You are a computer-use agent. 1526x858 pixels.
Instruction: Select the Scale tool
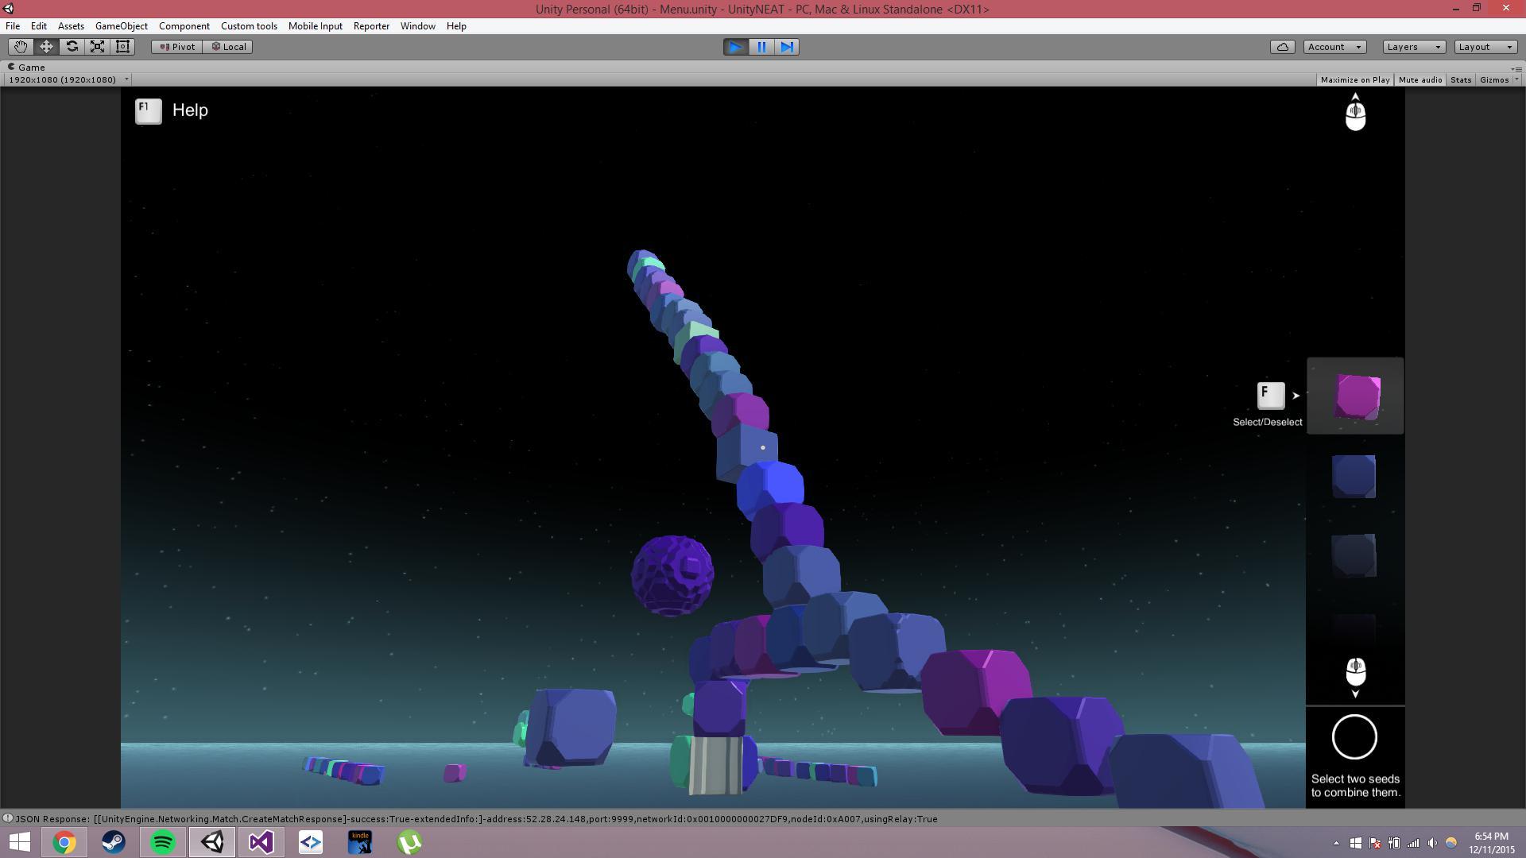click(97, 47)
